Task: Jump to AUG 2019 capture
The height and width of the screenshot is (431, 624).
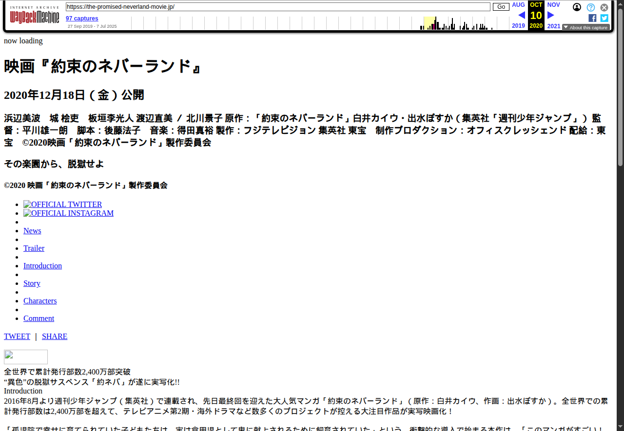Action: point(518,5)
